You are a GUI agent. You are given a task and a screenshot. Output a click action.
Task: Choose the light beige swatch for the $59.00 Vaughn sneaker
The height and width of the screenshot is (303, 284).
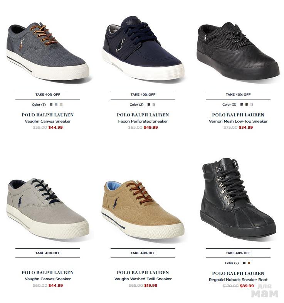(x=61, y=104)
